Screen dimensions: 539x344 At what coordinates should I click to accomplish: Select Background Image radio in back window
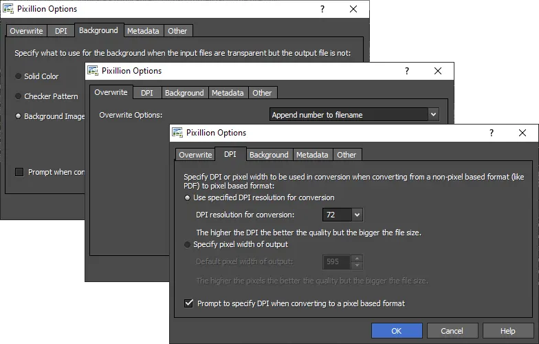(x=18, y=116)
